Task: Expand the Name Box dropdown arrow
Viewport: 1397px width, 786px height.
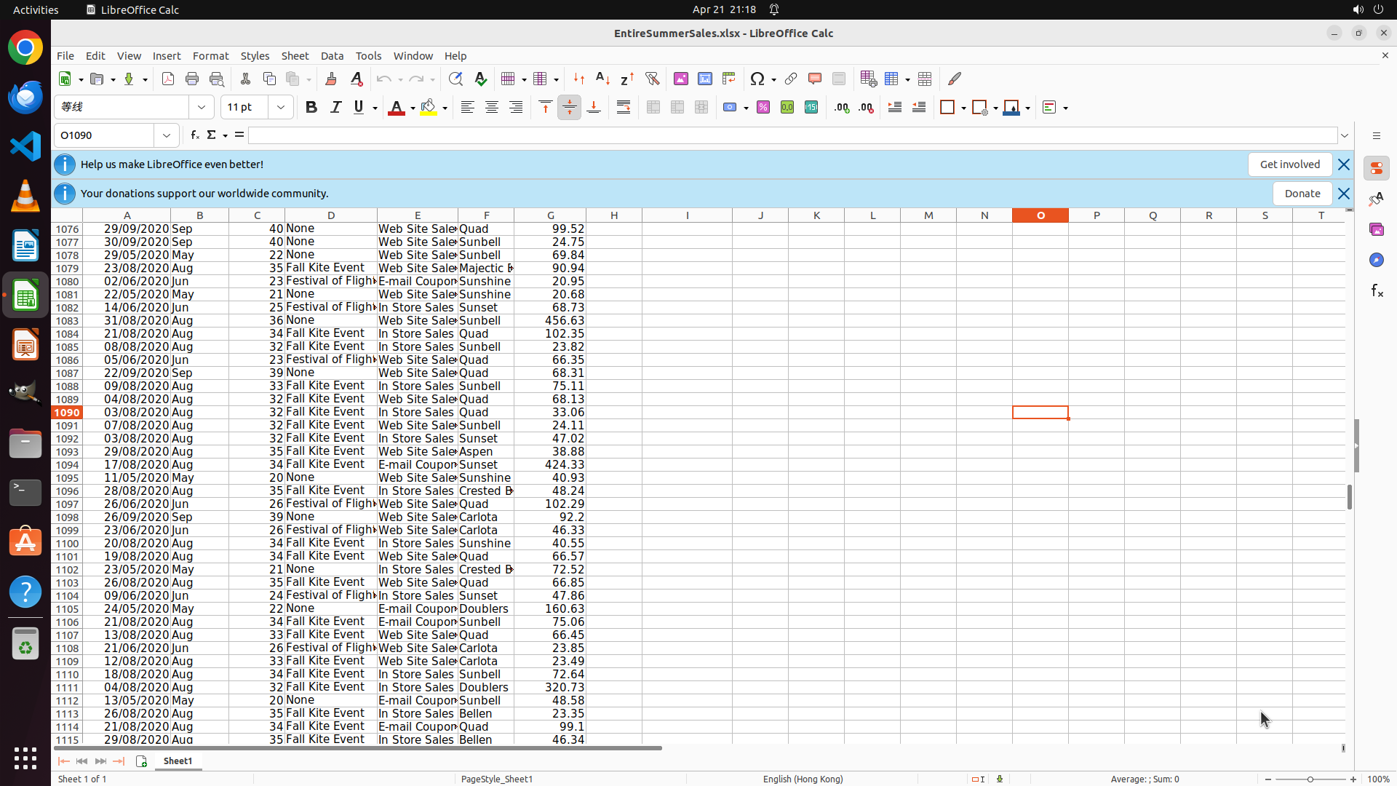Action: tap(167, 135)
